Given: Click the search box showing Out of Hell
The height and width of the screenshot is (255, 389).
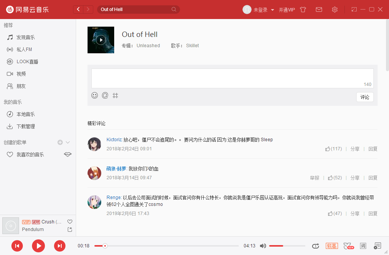Looking at the screenshot, I should pyautogui.click(x=137, y=9).
